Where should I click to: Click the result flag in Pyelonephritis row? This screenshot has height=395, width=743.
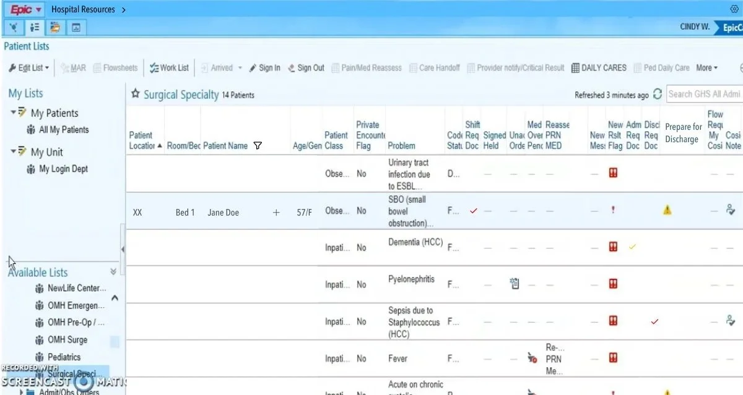coord(613,284)
